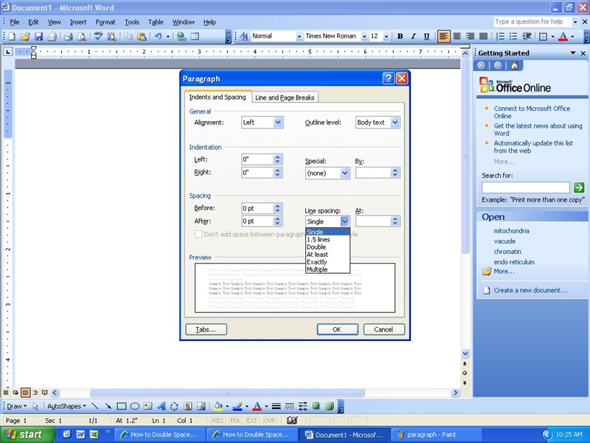Click the Bold button
Image resolution: width=590 pixels, height=443 pixels.
[x=400, y=36]
